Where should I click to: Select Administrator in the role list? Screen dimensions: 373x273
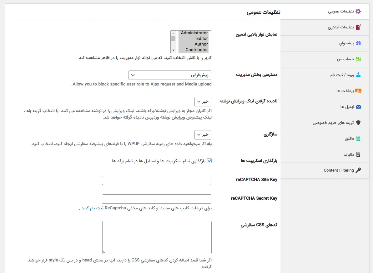[x=194, y=33]
